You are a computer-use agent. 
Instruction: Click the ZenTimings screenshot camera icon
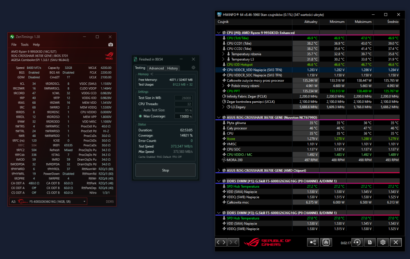pos(111,45)
